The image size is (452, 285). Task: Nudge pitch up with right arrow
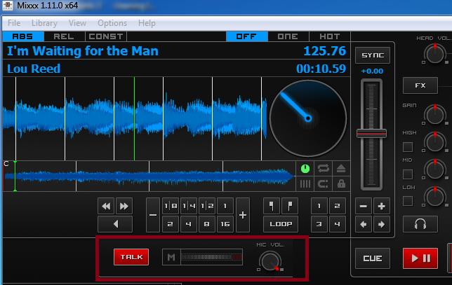click(x=381, y=224)
